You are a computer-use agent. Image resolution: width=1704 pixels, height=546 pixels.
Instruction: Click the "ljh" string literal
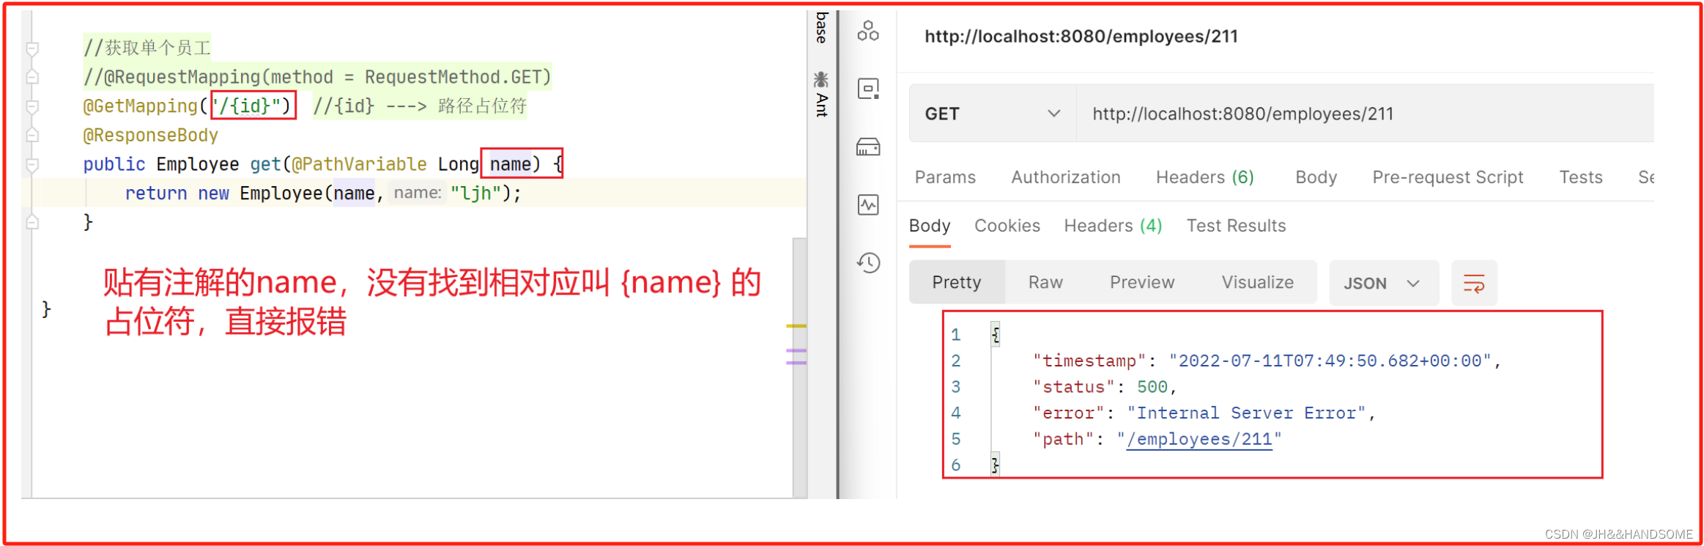click(475, 193)
